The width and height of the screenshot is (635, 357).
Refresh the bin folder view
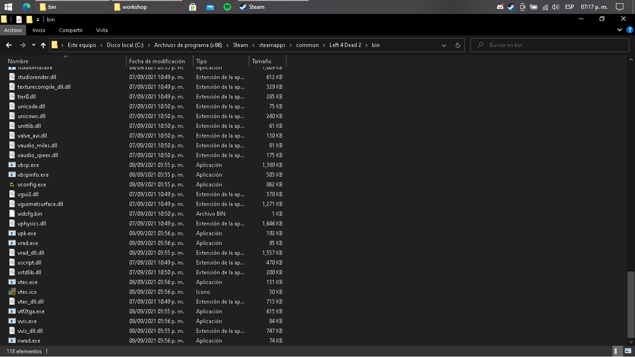pos(457,45)
